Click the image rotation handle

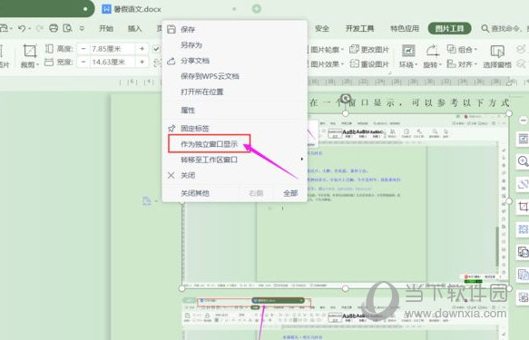tap(346, 98)
